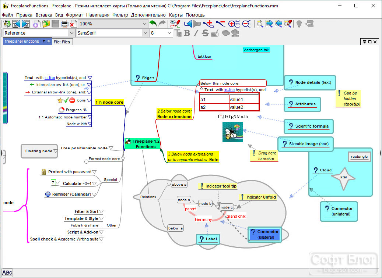Screen dimensions: 382x278
Task: Open the zoom 100% dropdown
Action: coord(144,24)
